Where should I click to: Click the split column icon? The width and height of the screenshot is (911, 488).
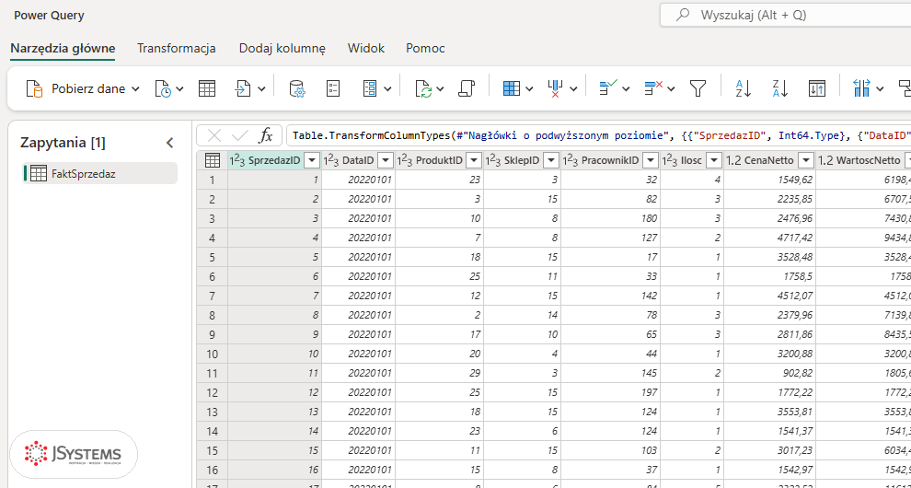coord(861,89)
